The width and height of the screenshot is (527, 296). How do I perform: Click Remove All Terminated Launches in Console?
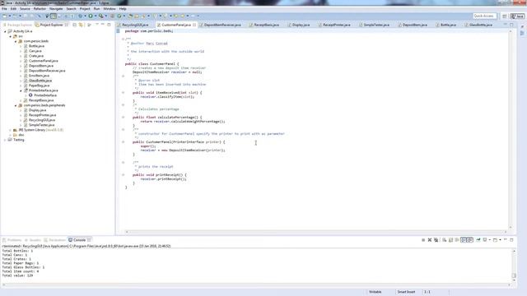tap(436, 240)
